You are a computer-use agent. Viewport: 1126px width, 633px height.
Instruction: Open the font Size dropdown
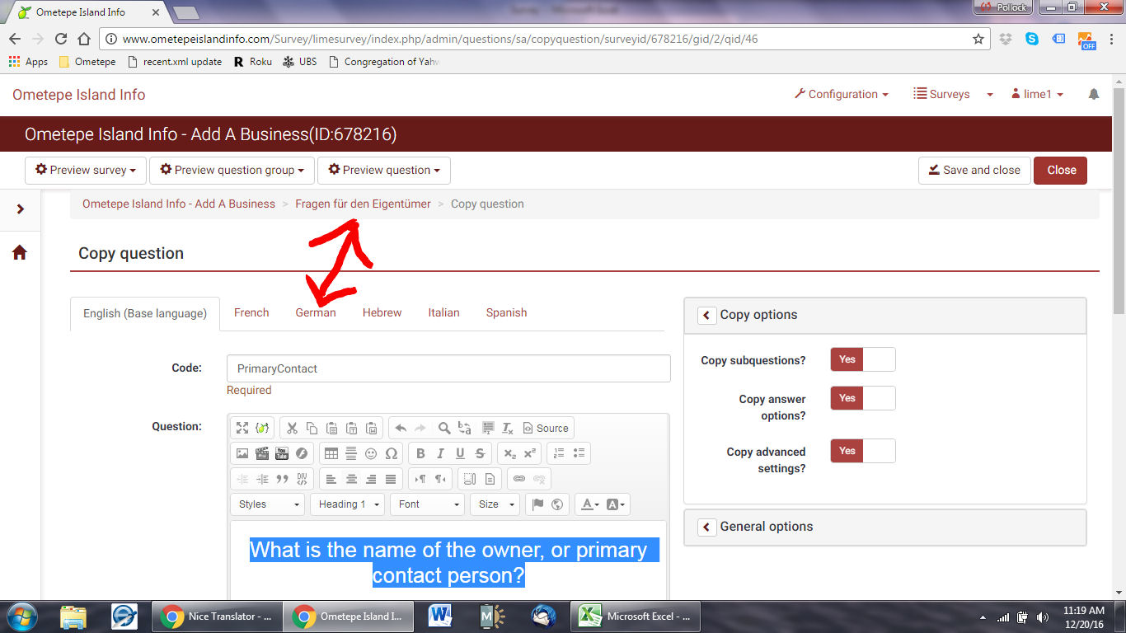point(495,504)
